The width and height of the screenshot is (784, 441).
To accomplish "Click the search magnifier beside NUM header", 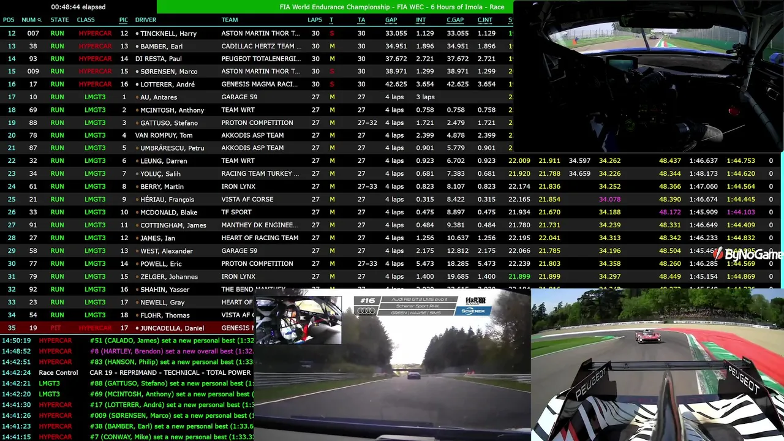I will coord(40,20).
